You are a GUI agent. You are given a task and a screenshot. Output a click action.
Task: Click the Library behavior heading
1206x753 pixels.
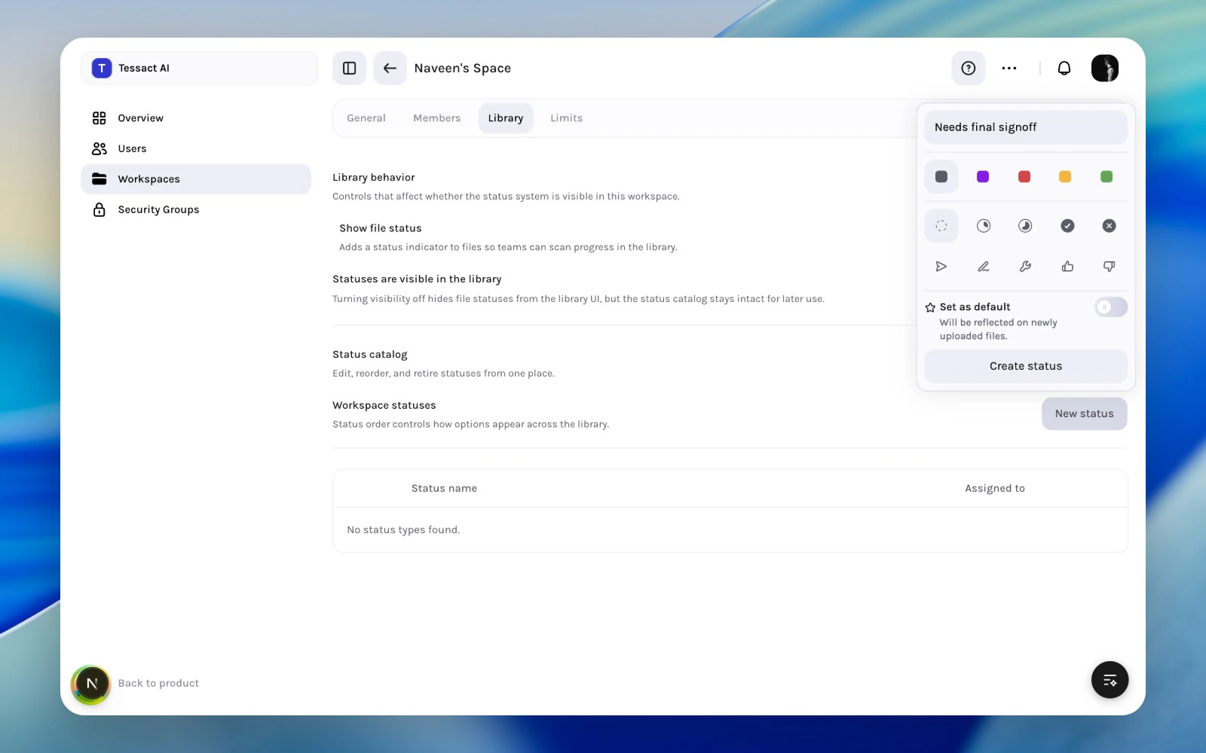tap(374, 178)
